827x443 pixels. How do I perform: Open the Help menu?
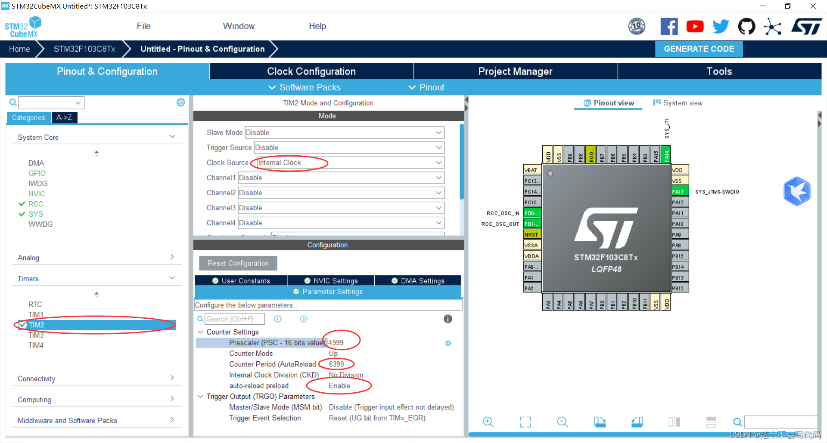pyautogui.click(x=317, y=26)
